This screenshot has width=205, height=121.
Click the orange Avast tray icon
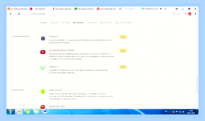tap(173, 112)
